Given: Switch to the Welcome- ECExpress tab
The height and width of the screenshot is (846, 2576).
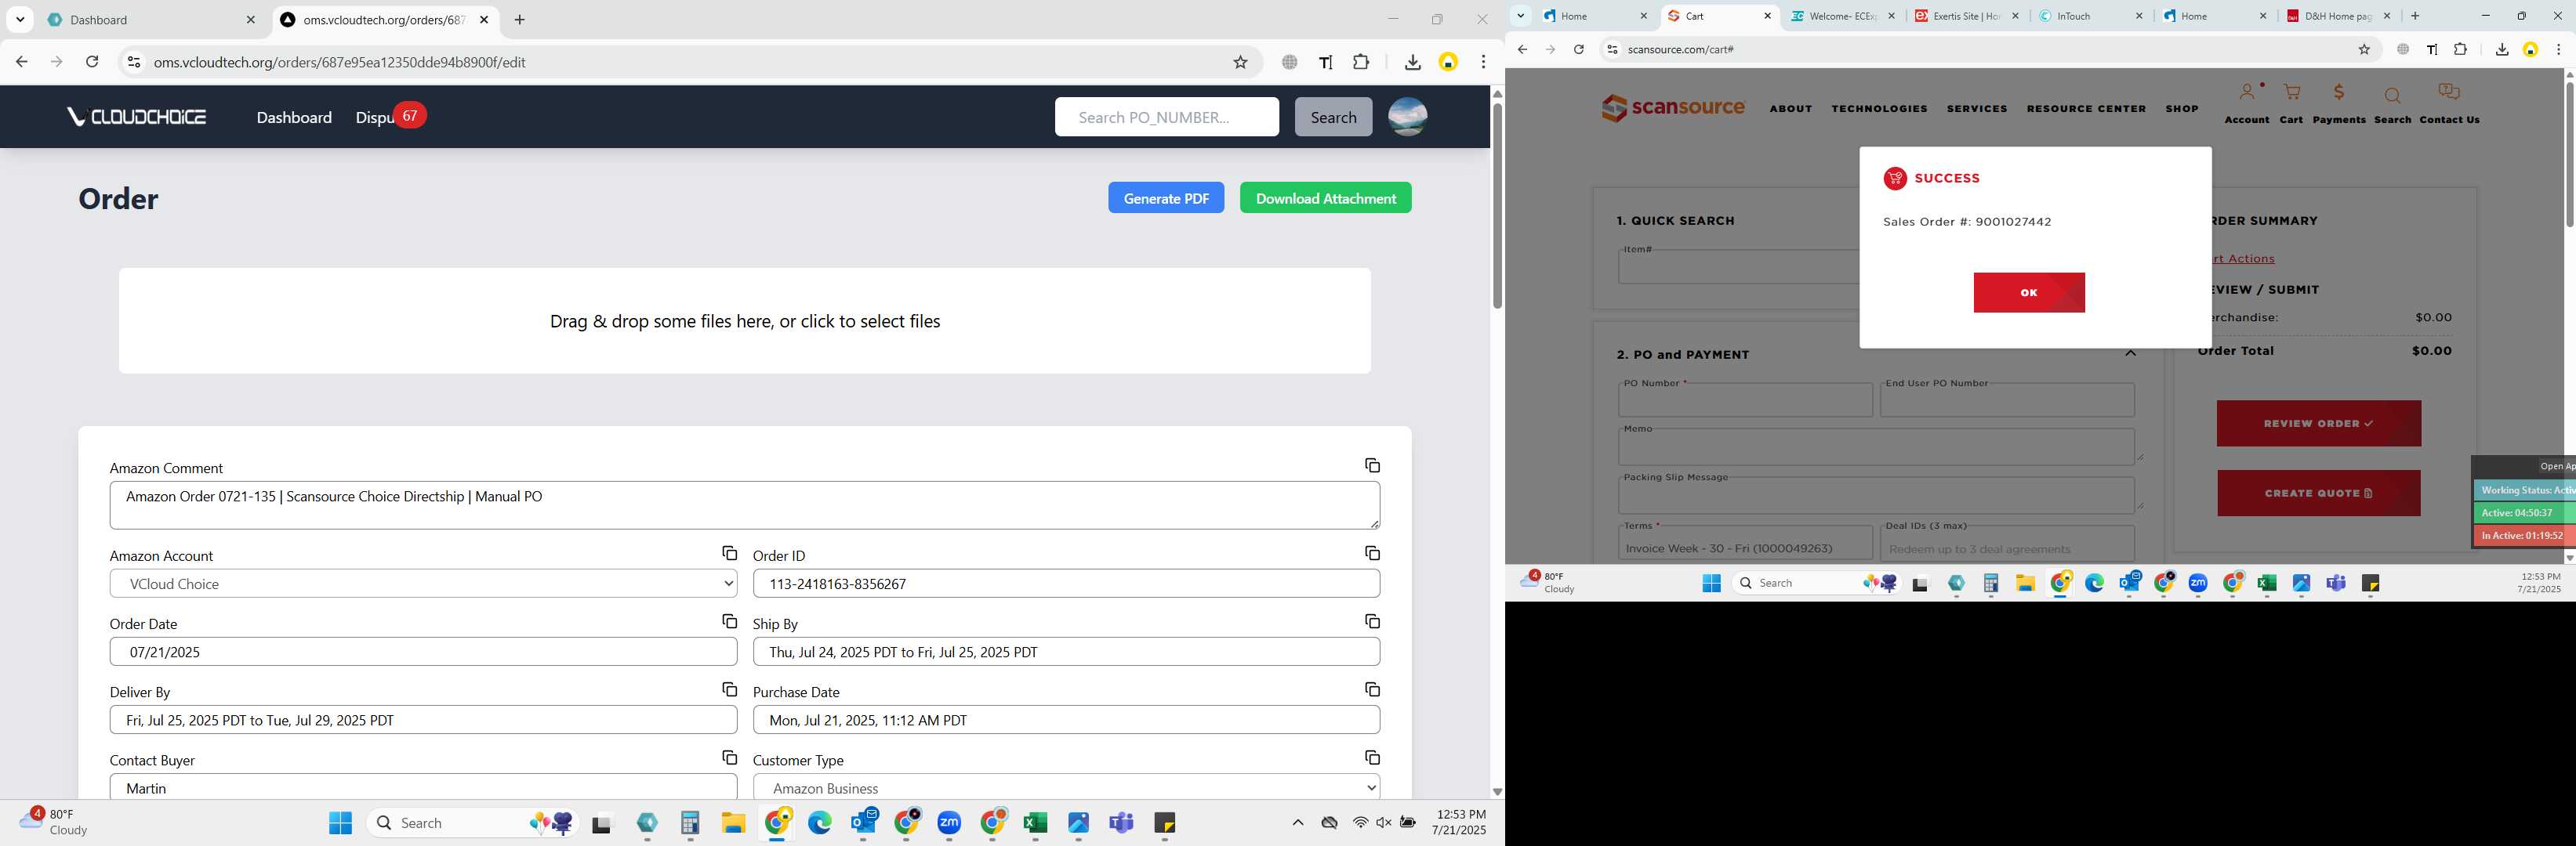Looking at the screenshot, I should pyautogui.click(x=1842, y=16).
